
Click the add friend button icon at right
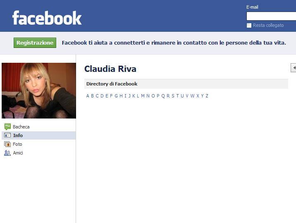pyautogui.click(x=294, y=68)
